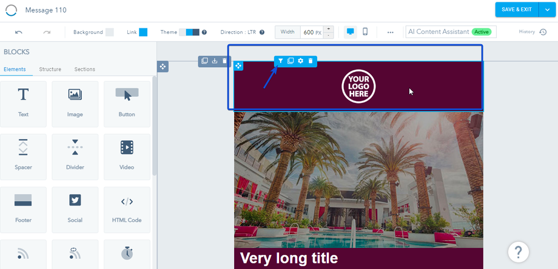Open the Theme help question mark
The image size is (558, 269).
204,32
